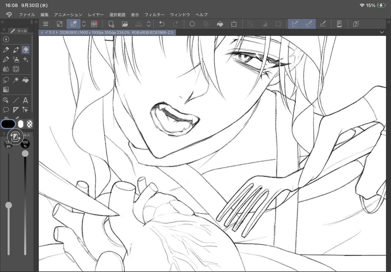391x272 pixels.
Task: Click up-down arrows beside the brush edit icon
Action: 84,24
